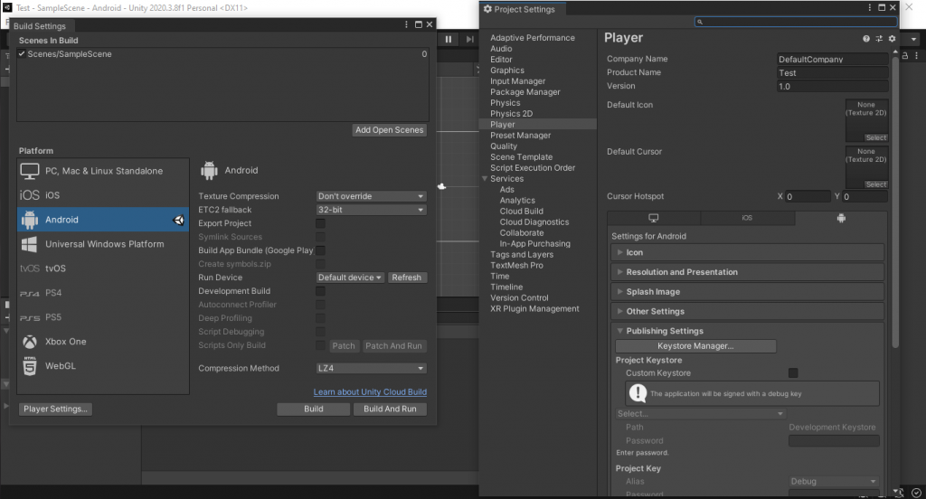The image size is (926, 499).
Task: Open the Texture Compression dropdown
Action: [x=371, y=196]
